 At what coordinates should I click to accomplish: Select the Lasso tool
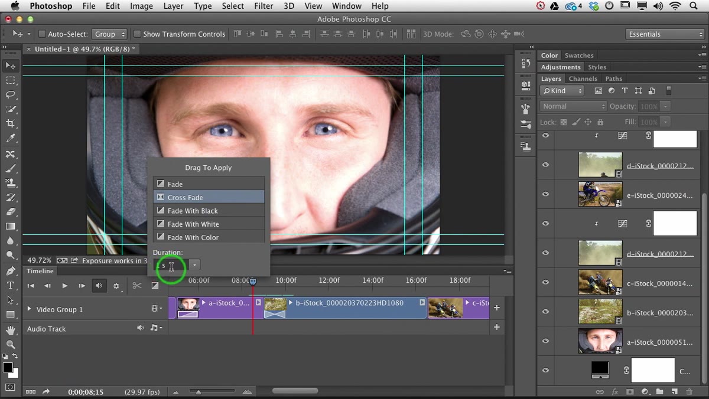pos(11,94)
